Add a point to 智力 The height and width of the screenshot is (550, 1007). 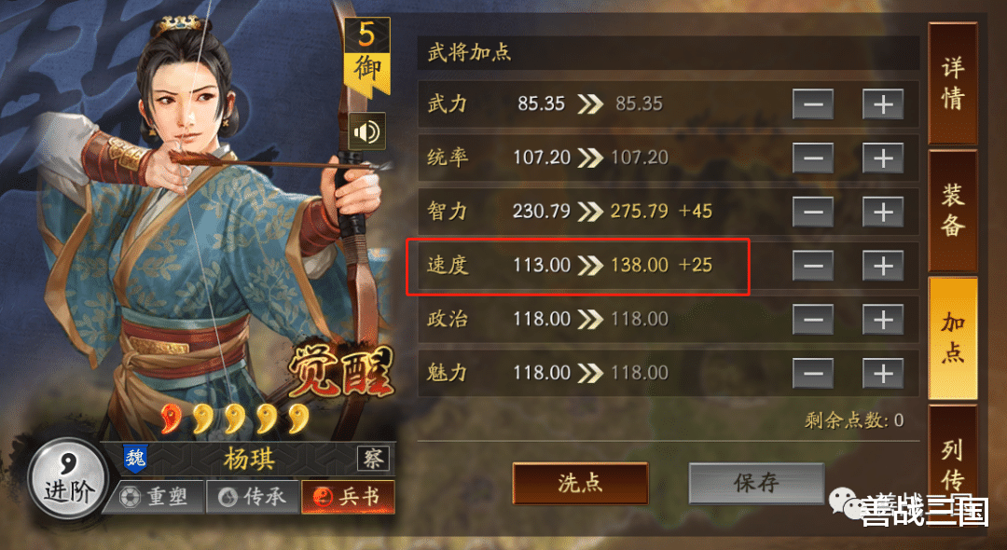882,212
